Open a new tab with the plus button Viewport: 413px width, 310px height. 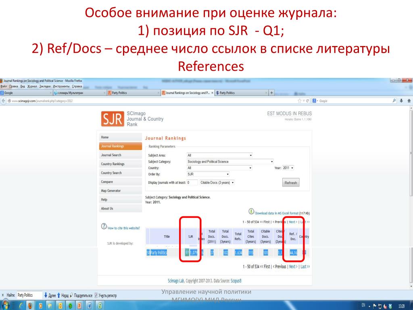(x=271, y=93)
